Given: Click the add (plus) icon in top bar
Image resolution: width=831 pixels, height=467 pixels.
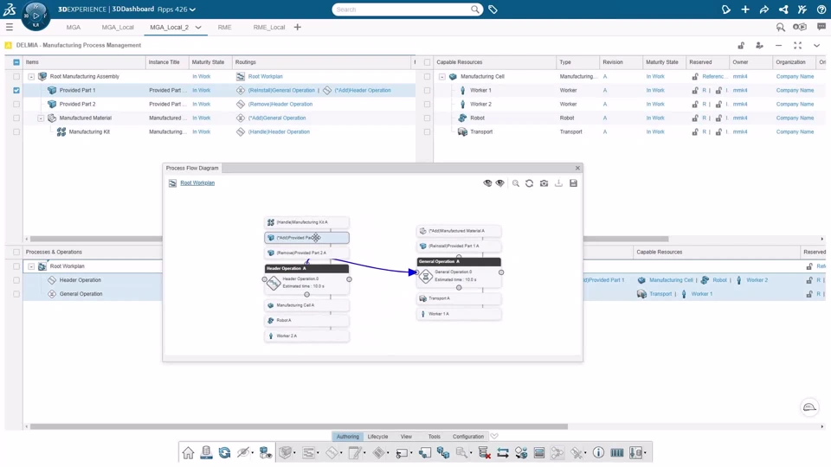Looking at the screenshot, I should tap(745, 10).
